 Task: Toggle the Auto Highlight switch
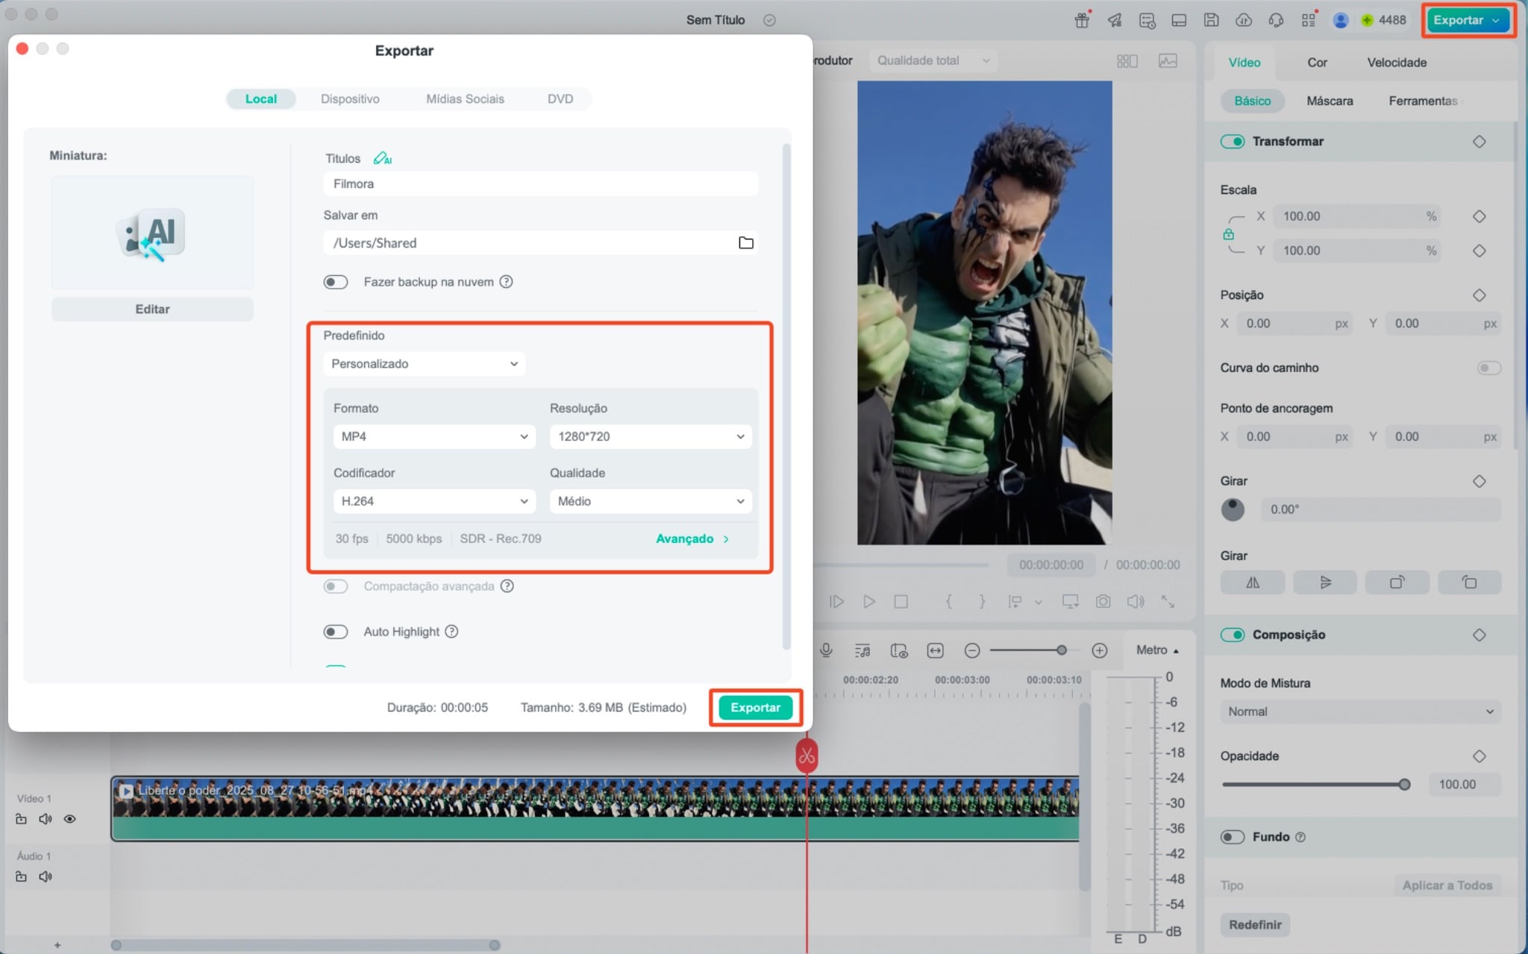pos(336,632)
